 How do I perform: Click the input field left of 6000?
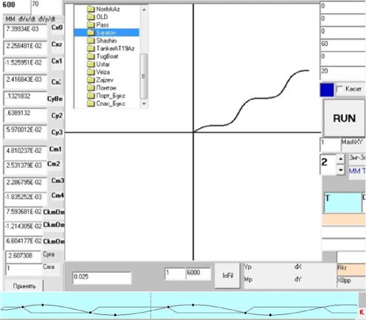pyautogui.click(x=175, y=274)
